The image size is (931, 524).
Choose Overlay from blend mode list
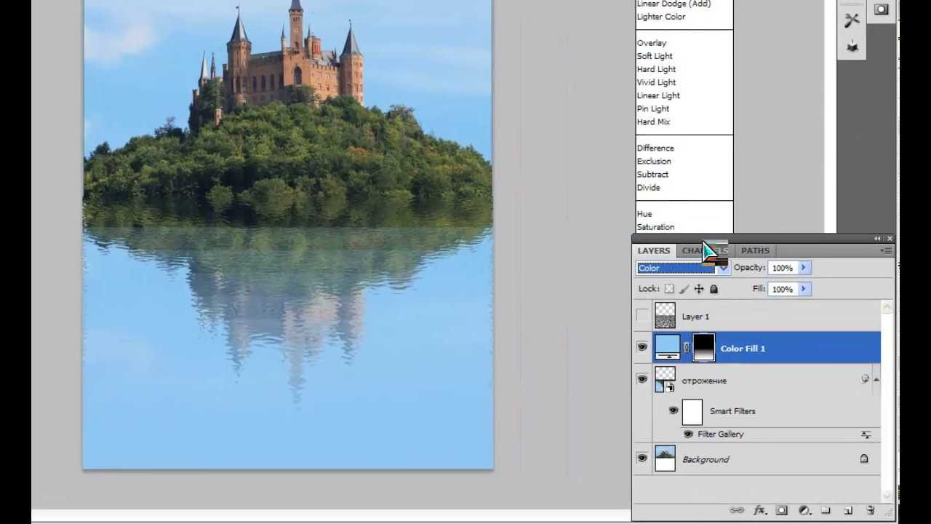[x=652, y=43]
